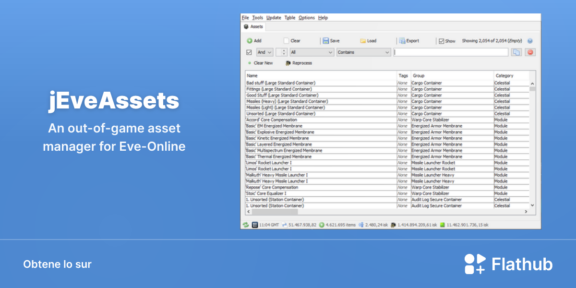Click the filter text input field
This screenshot has height=288, width=576.
pyautogui.click(x=451, y=52)
